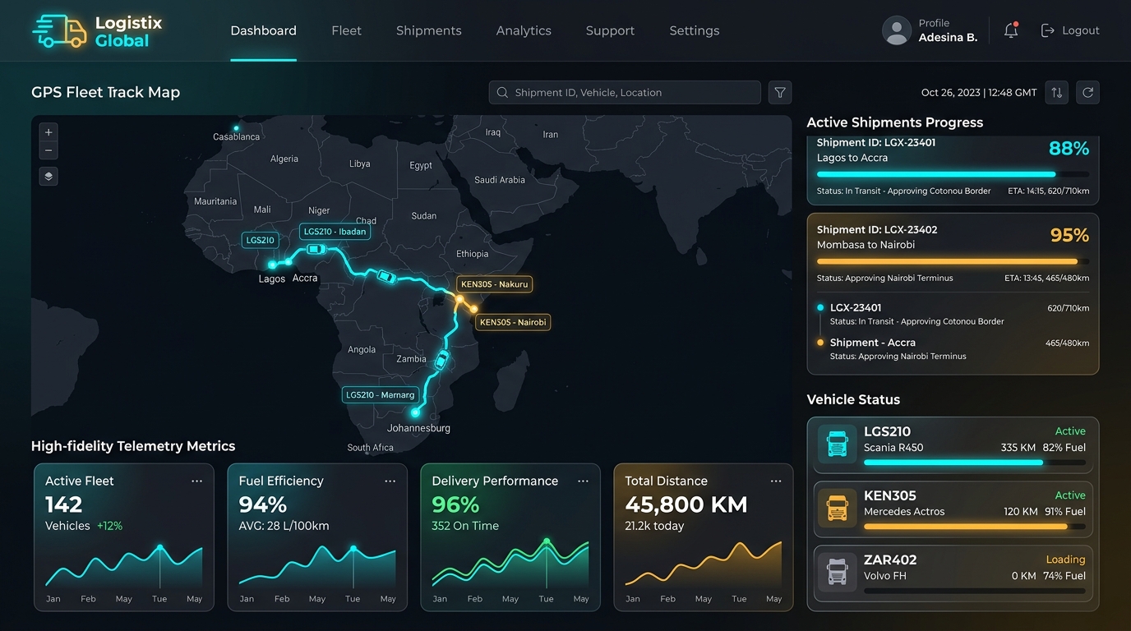This screenshot has width=1131, height=631.
Task: Open the Analytics tab
Action: 524,30
